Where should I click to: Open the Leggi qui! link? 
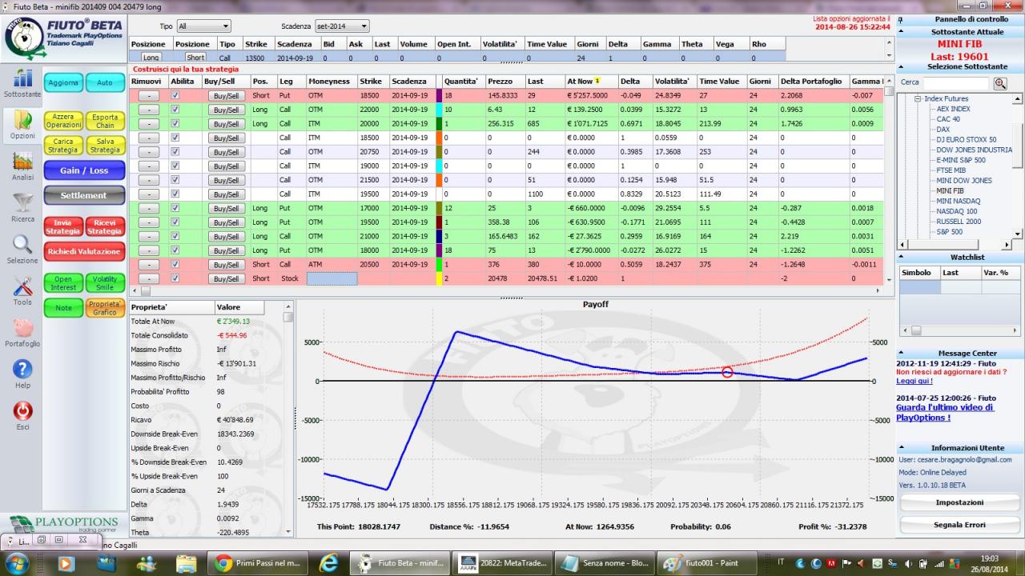[914, 381]
